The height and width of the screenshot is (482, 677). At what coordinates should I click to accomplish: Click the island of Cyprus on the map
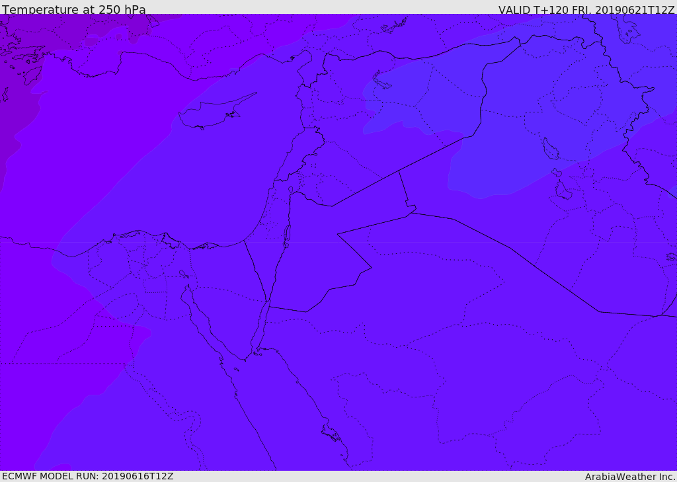coord(212,113)
